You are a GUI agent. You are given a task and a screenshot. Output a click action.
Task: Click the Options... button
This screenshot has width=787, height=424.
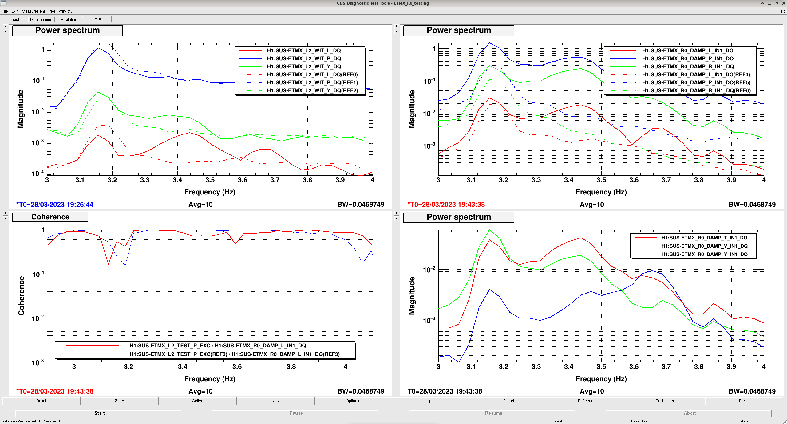pos(354,401)
